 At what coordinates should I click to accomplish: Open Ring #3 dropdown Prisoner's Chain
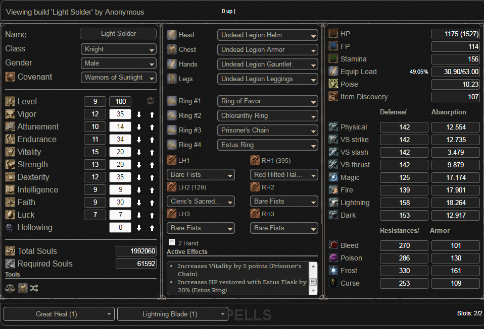pos(268,130)
